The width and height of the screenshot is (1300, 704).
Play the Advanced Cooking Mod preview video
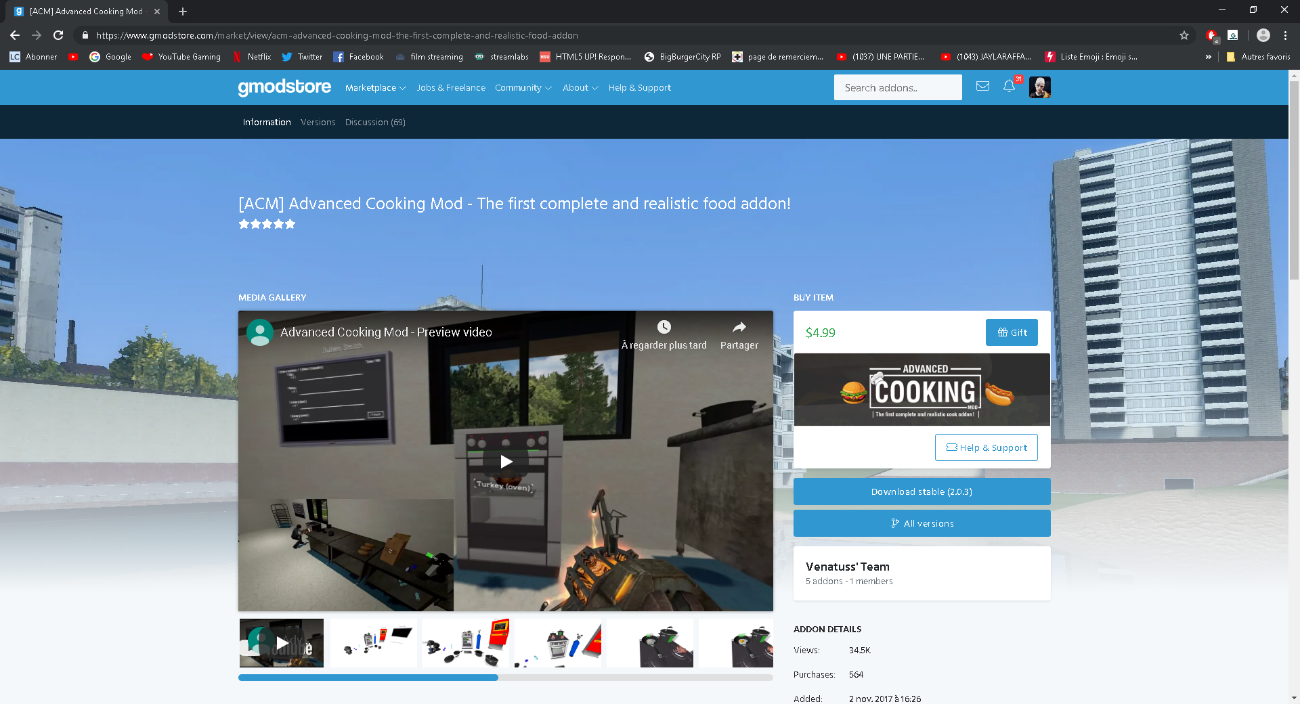point(506,462)
